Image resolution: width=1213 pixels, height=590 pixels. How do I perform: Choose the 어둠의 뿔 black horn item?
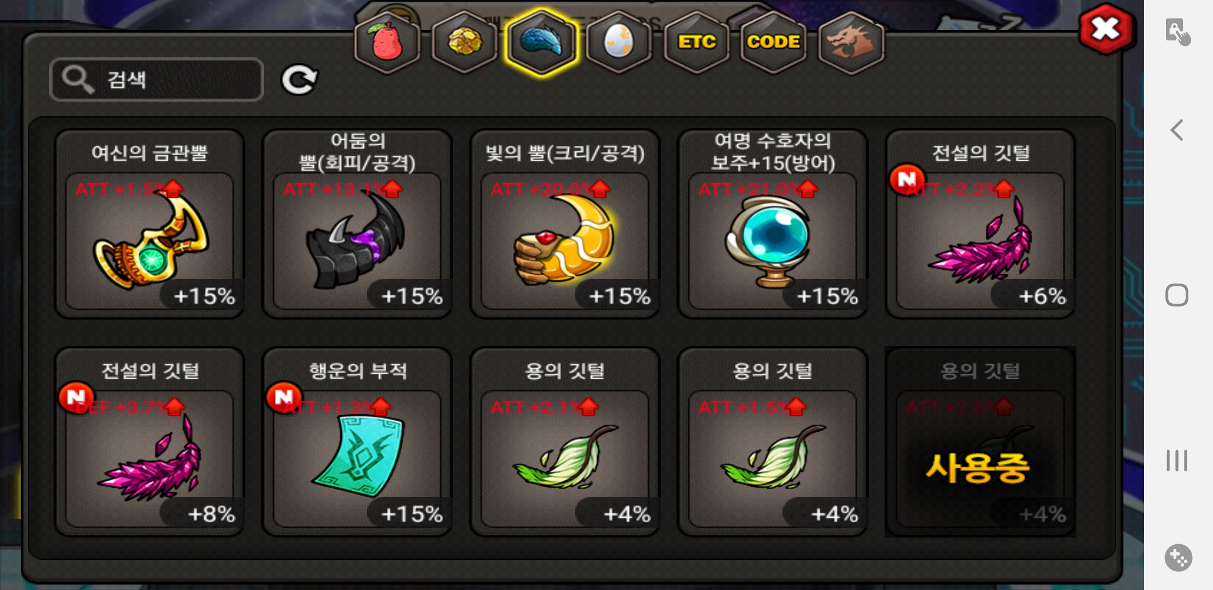tap(357, 224)
